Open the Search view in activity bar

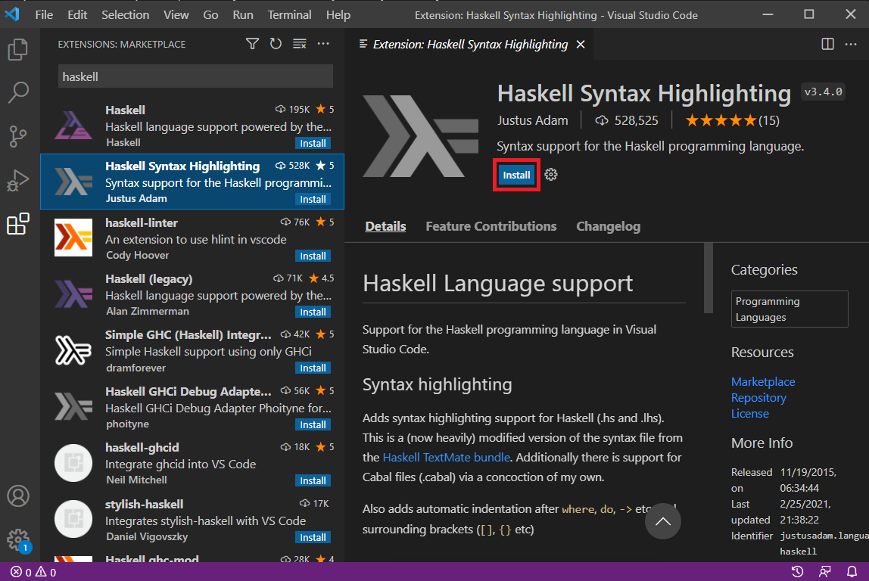[17, 92]
